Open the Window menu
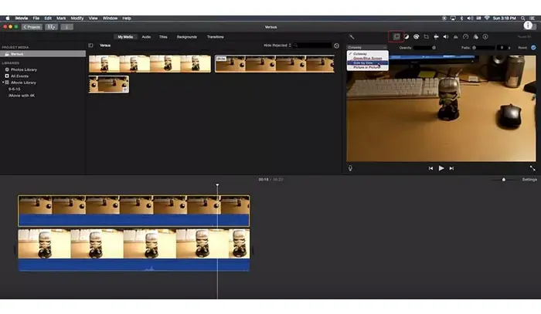The image size is (541, 314). [x=110, y=19]
